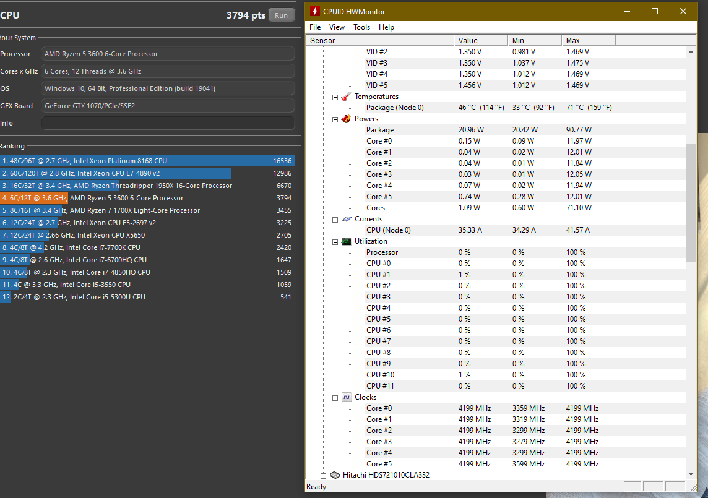Open the Help menu in HWMonitor
Image resolution: width=708 pixels, height=498 pixels.
[x=387, y=27]
